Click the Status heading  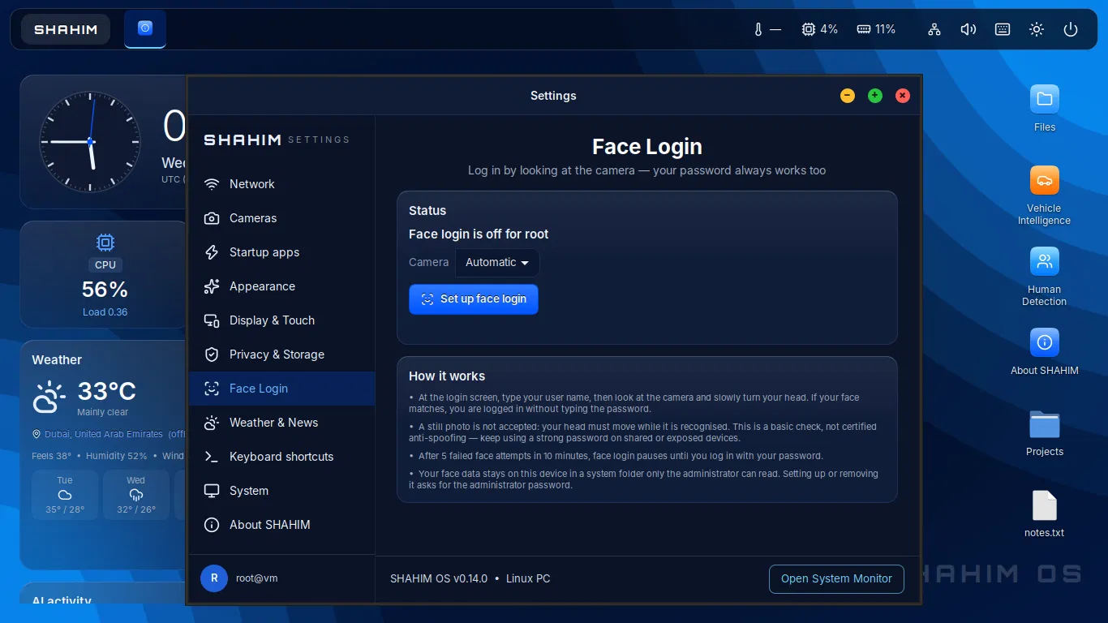tap(427, 211)
